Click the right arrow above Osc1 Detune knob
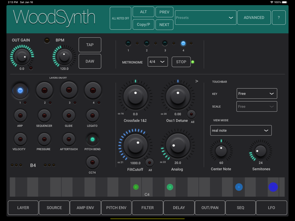The height and width of the screenshot is (221, 295). point(196,81)
